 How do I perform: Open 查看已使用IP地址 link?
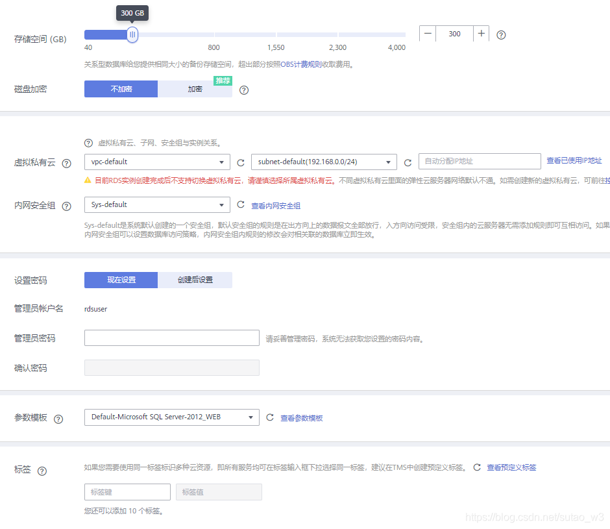tap(574, 160)
